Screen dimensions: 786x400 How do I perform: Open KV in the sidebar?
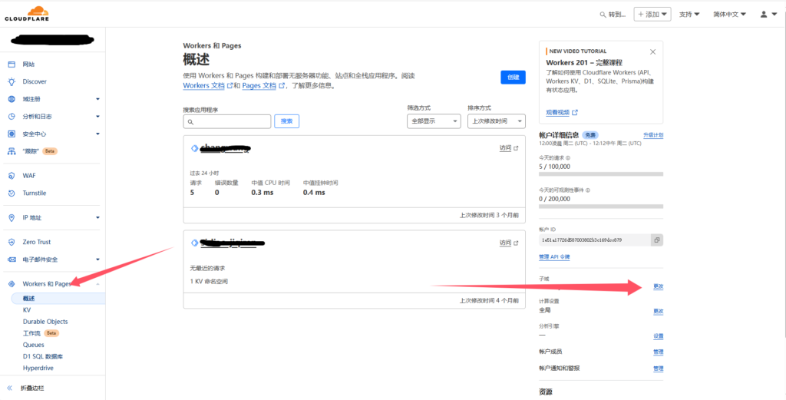pos(27,310)
